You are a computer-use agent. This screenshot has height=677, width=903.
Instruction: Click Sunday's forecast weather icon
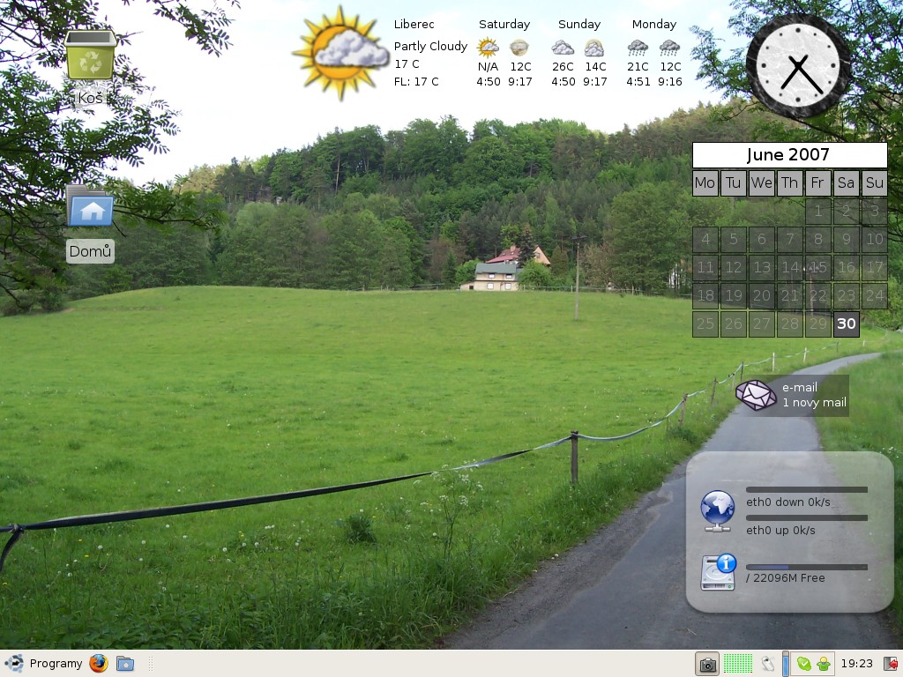(x=563, y=48)
